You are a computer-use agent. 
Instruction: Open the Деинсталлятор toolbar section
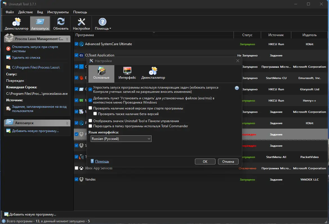[x=16, y=24]
